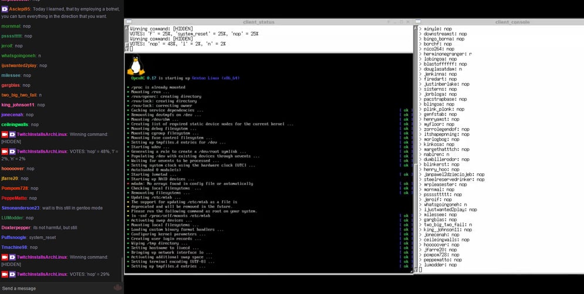Image resolution: width=584 pixels, height=294 pixels.
Task: Click TwitchInstallsArchLinux name on the 29% votes message
Action: [42, 274]
